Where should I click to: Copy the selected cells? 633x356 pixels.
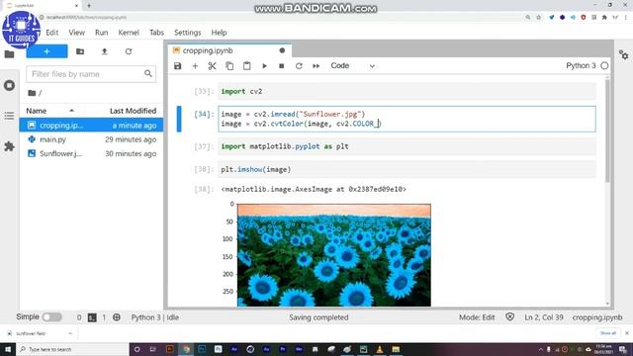229,66
